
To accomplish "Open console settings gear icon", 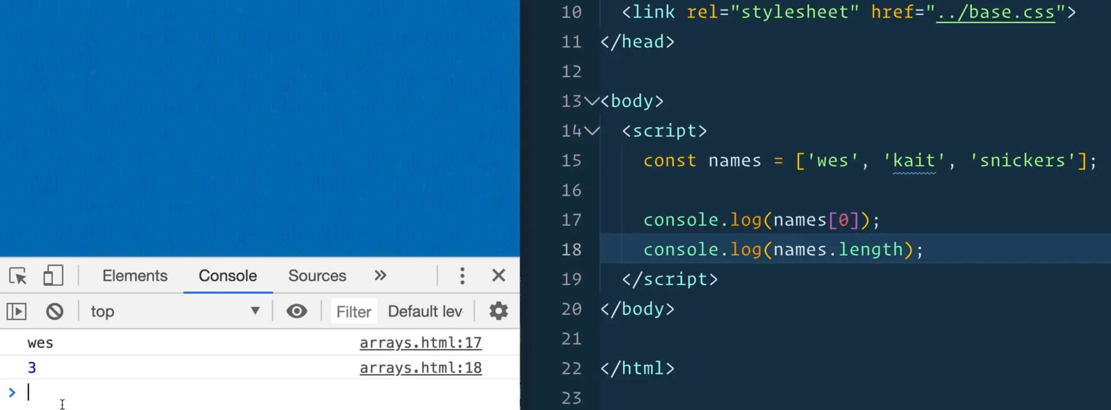I will point(498,311).
